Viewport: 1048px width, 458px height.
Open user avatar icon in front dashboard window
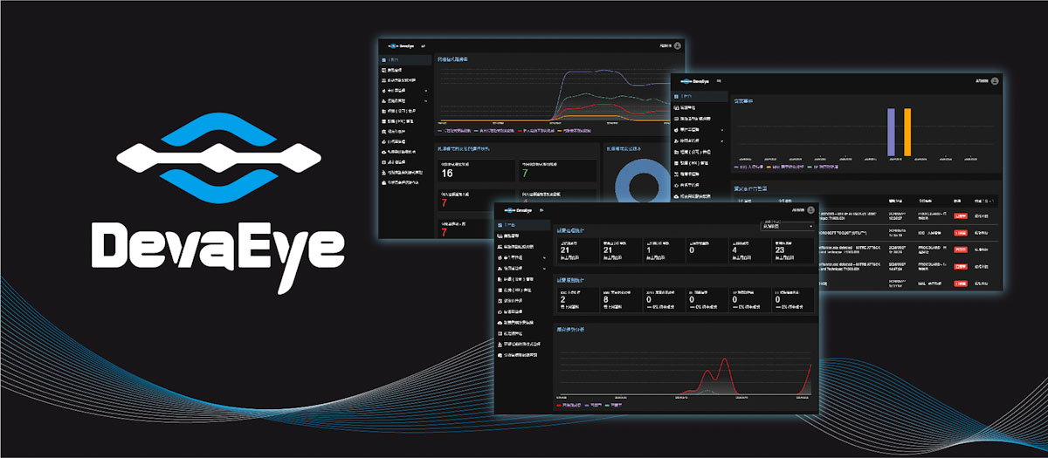812,210
